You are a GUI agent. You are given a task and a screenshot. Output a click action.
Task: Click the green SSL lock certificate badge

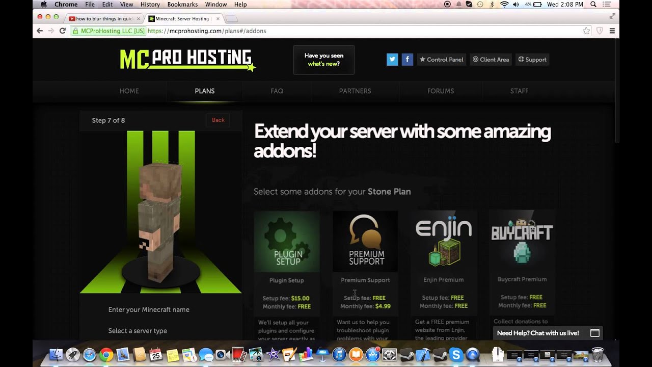(108, 31)
